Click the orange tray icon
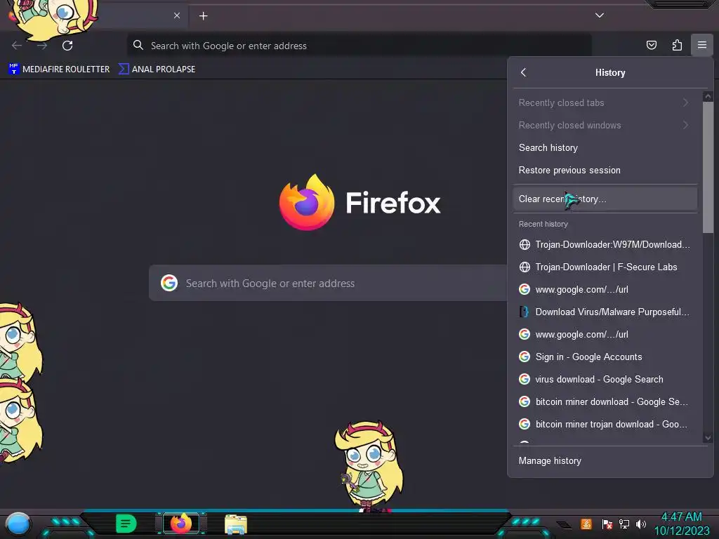Viewport: 719px width, 539px height. (586, 524)
